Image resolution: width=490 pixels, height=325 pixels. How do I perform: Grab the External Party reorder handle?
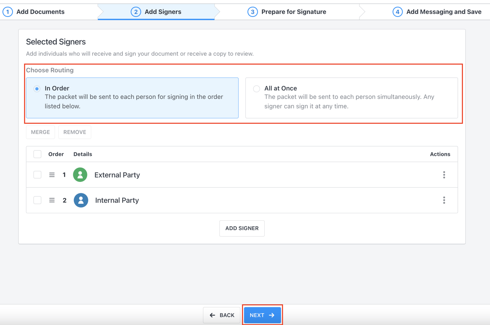[52, 175]
